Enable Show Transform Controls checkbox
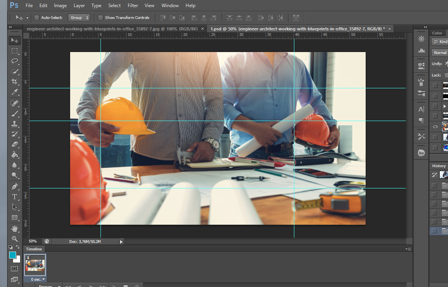Image resolution: width=448 pixels, height=287 pixels. [x=100, y=18]
